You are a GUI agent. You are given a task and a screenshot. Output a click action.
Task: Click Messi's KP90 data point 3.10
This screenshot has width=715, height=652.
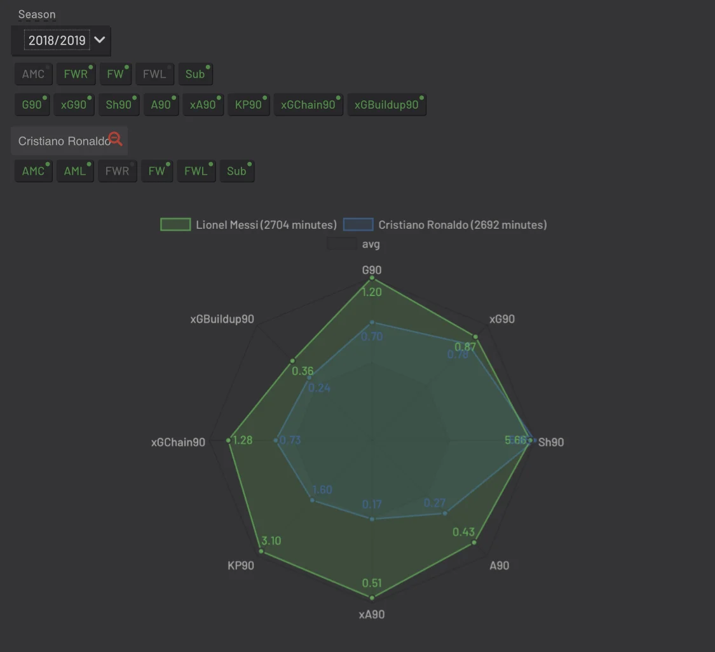point(261,551)
